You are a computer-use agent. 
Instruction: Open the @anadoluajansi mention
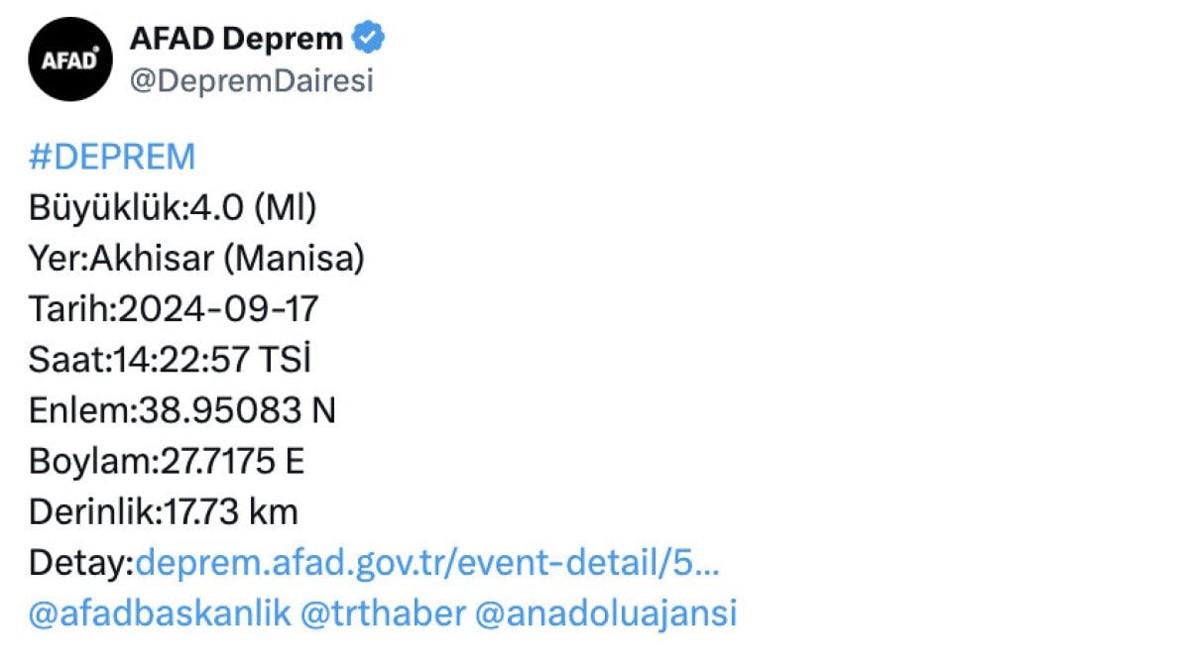(607, 612)
